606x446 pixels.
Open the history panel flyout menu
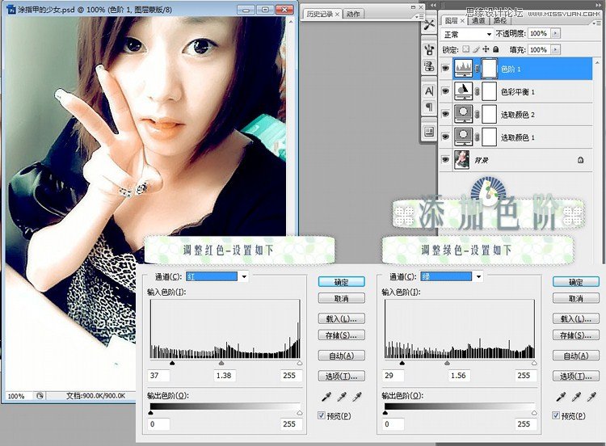pyautogui.click(x=419, y=16)
